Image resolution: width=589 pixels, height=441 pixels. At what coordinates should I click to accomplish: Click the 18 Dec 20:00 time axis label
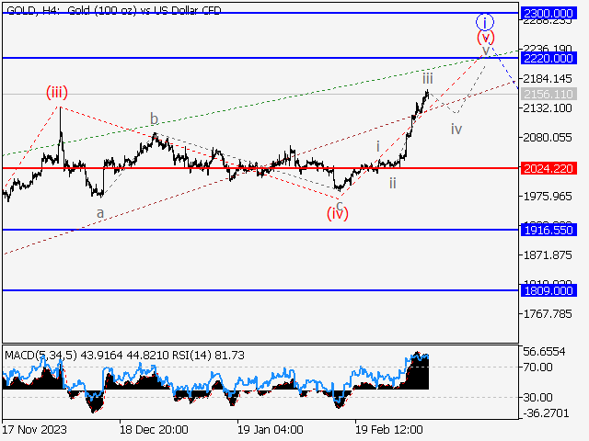pyautogui.click(x=153, y=429)
